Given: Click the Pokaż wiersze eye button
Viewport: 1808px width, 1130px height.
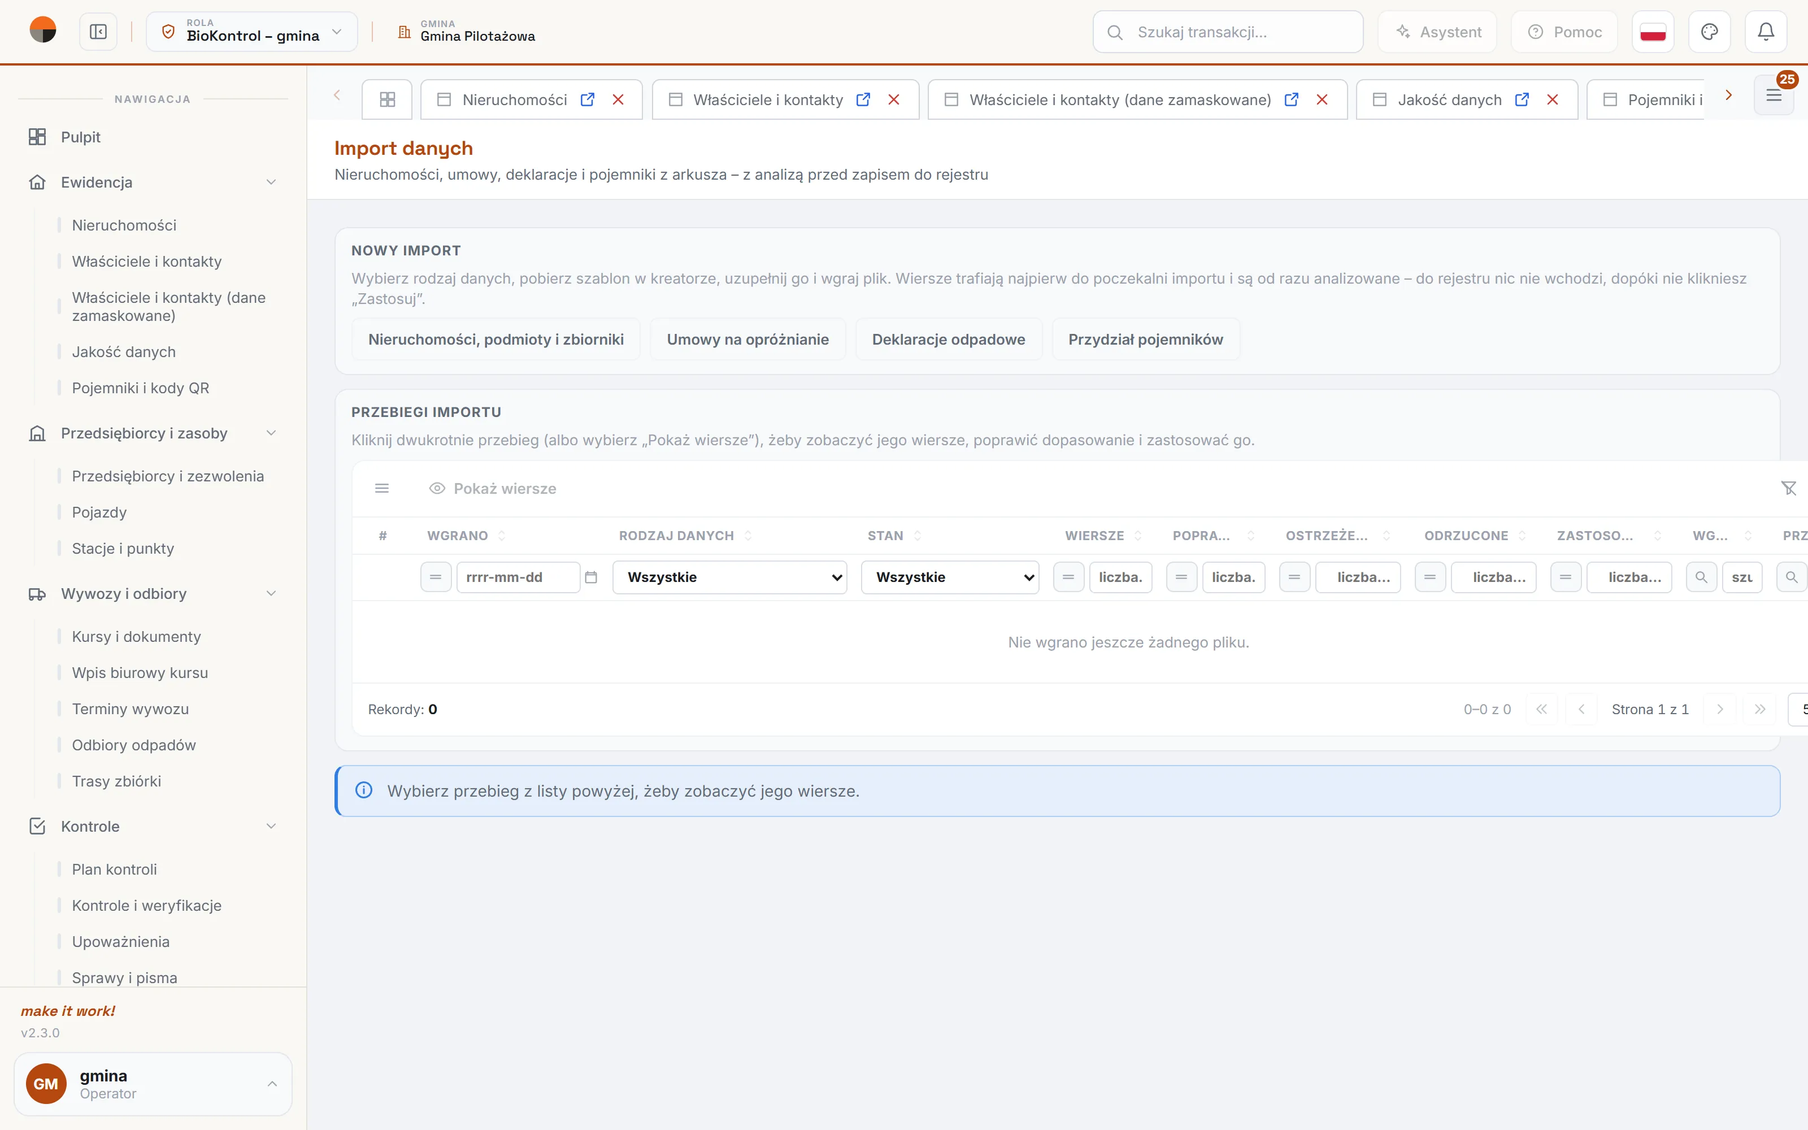Looking at the screenshot, I should [x=493, y=488].
